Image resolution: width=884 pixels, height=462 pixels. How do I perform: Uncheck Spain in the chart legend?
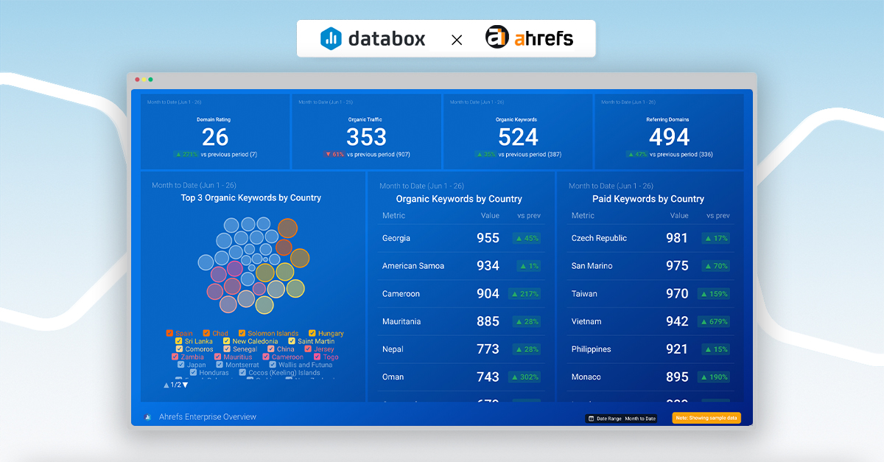click(170, 333)
